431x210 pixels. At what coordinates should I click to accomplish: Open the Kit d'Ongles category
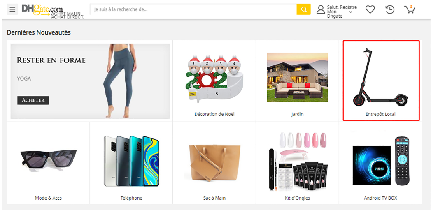coord(297,163)
